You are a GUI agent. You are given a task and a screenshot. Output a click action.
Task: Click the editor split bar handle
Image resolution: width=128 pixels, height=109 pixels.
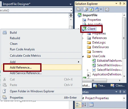[x=71, y=15]
